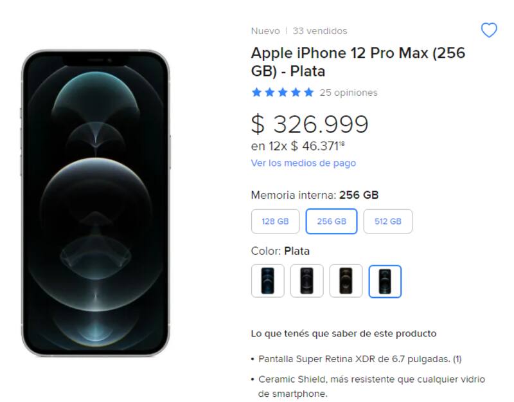
Task: Click the five-star rating icons
Action: [x=283, y=92]
